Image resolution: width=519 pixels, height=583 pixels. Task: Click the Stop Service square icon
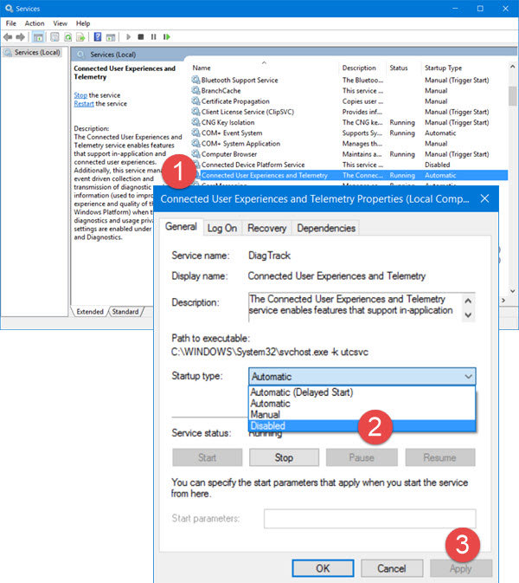point(141,37)
